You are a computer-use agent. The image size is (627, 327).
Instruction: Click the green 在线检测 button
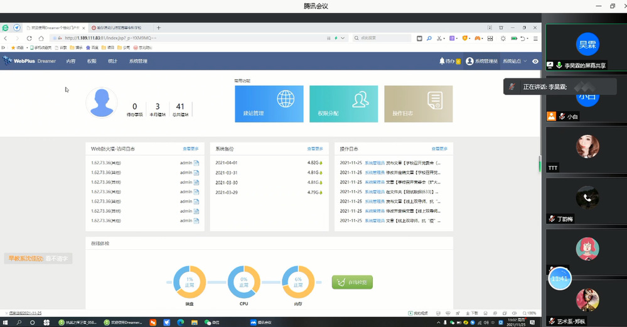pos(352,282)
